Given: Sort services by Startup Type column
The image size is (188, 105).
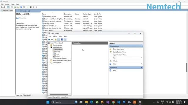Looking at the screenshot, I should pos(87,14).
